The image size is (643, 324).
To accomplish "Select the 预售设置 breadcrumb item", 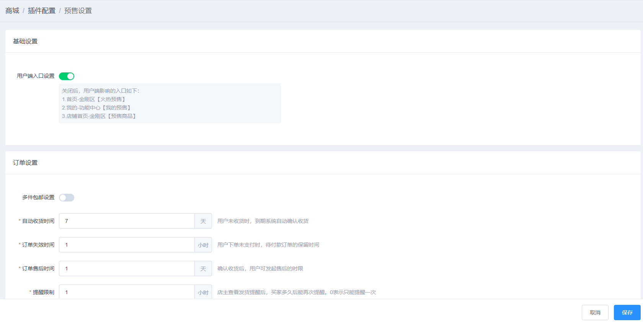I will pyautogui.click(x=78, y=11).
